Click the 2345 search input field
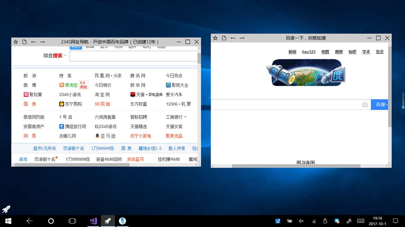The height and width of the screenshot is (227, 405). click(134, 56)
